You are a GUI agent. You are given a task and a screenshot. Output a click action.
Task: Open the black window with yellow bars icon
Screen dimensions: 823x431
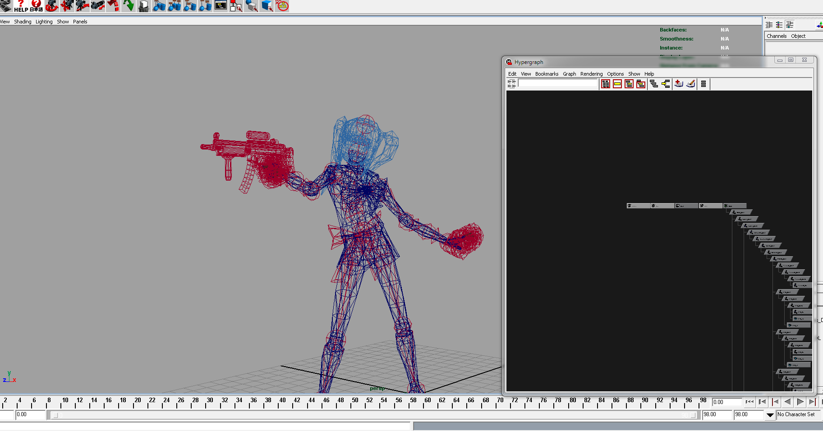pos(220,6)
